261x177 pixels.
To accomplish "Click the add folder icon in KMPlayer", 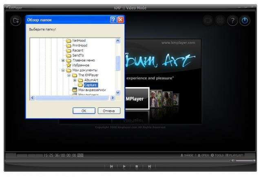I will pos(16,20).
